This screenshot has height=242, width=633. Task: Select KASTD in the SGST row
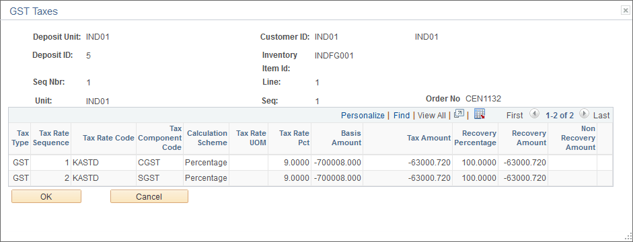coord(85,178)
